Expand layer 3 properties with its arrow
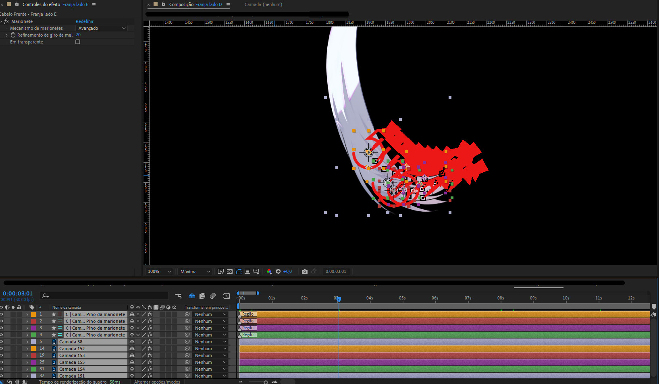The image size is (659, 384). pos(27,328)
